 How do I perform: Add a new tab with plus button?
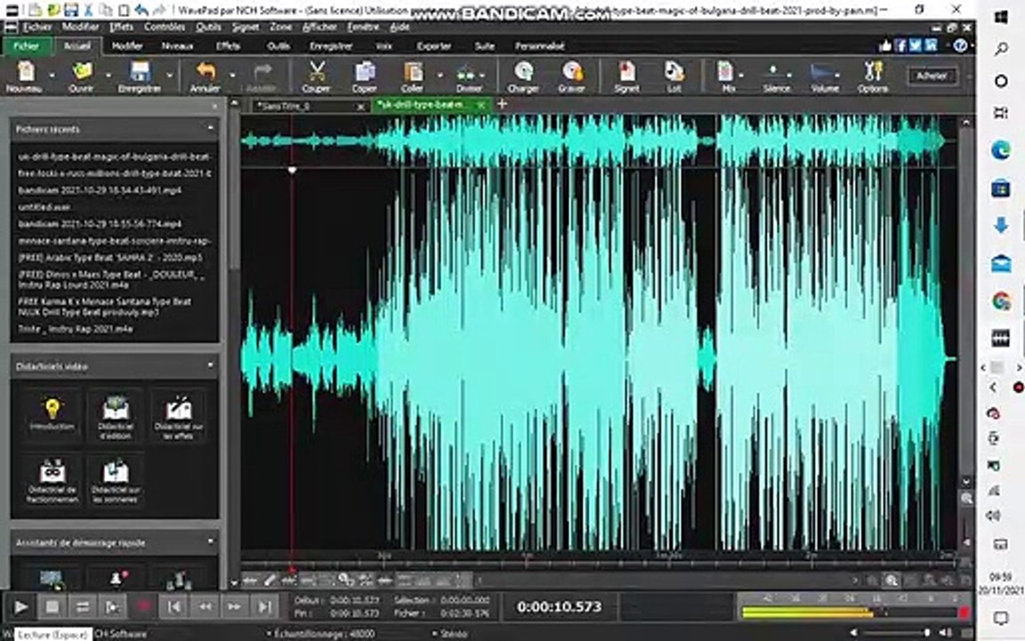point(502,104)
